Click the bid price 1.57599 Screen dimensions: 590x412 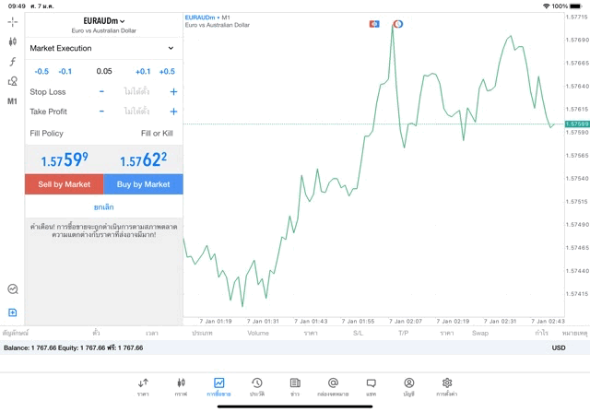[x=65, y=159]
